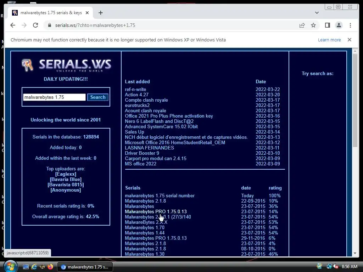Open the MS office 2022 entry
Image resolution: width=363 pixels, height=272 pixels.
click(x=140, y=164)
